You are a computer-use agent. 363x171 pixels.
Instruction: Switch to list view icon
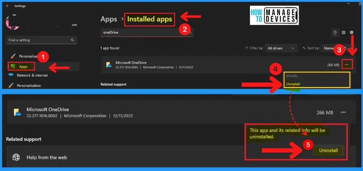(x=335, y=33)
